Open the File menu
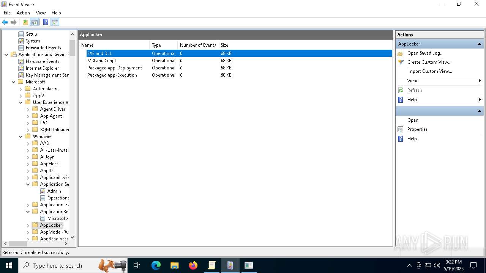This screenshot has width=486, height=273. (x=7, y=13)
